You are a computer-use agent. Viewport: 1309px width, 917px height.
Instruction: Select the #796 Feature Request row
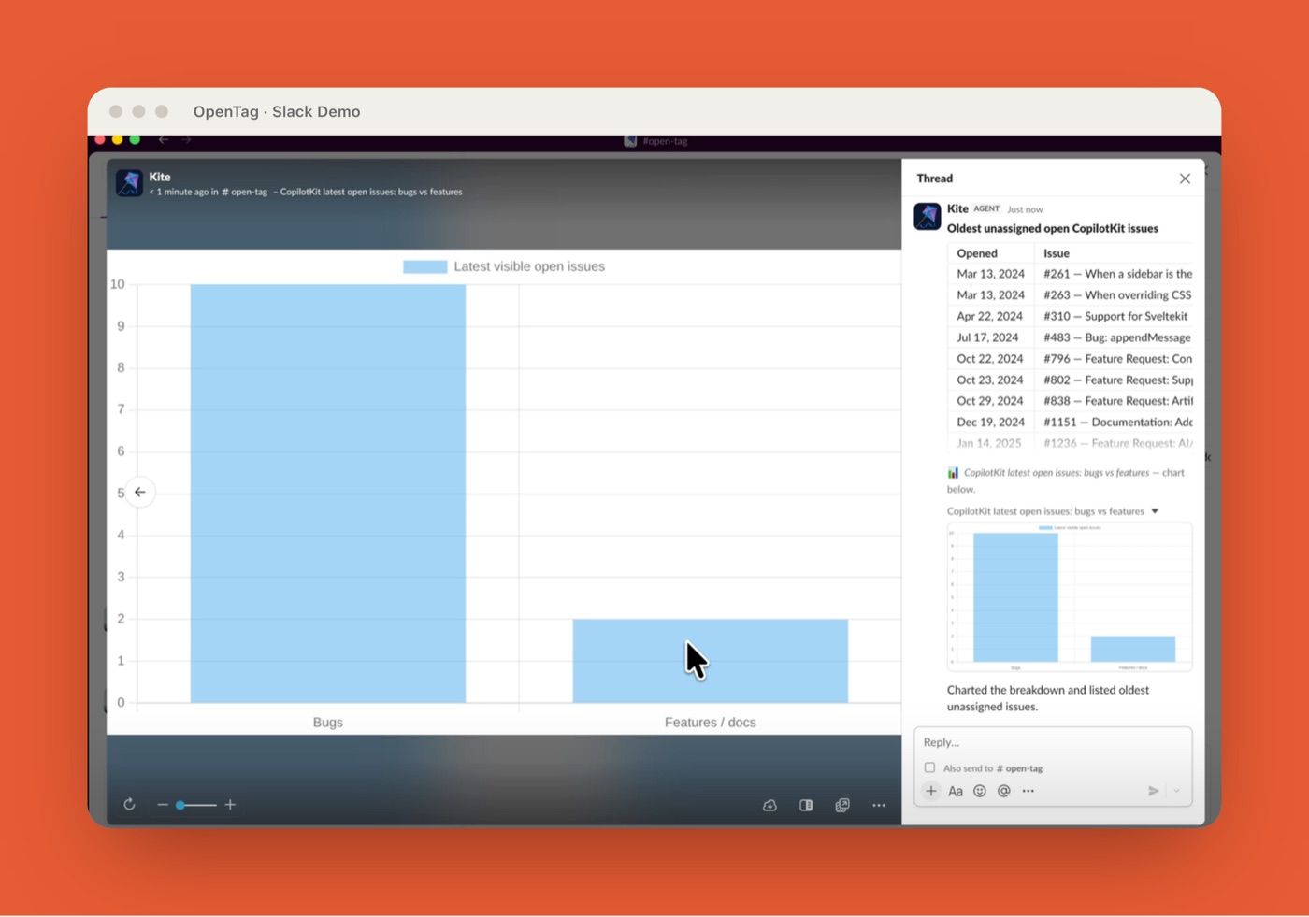1071,359
